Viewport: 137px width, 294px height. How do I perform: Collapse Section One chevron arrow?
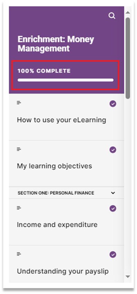(x=113, y=193)
